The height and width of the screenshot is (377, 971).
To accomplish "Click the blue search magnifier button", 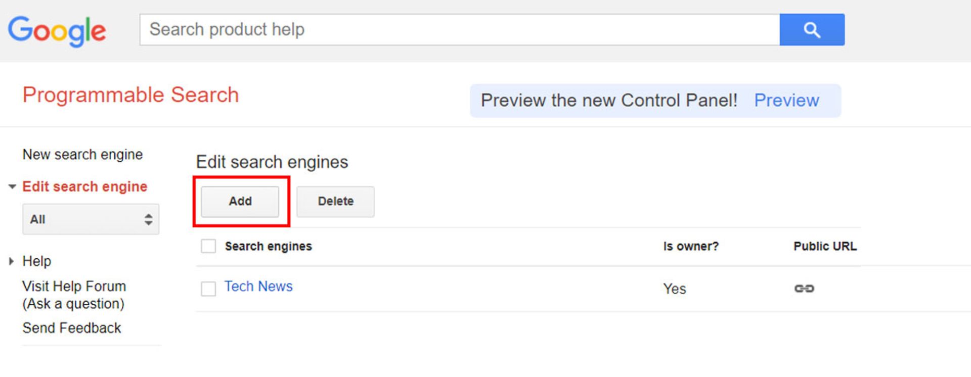I will [x=812, y=30].
